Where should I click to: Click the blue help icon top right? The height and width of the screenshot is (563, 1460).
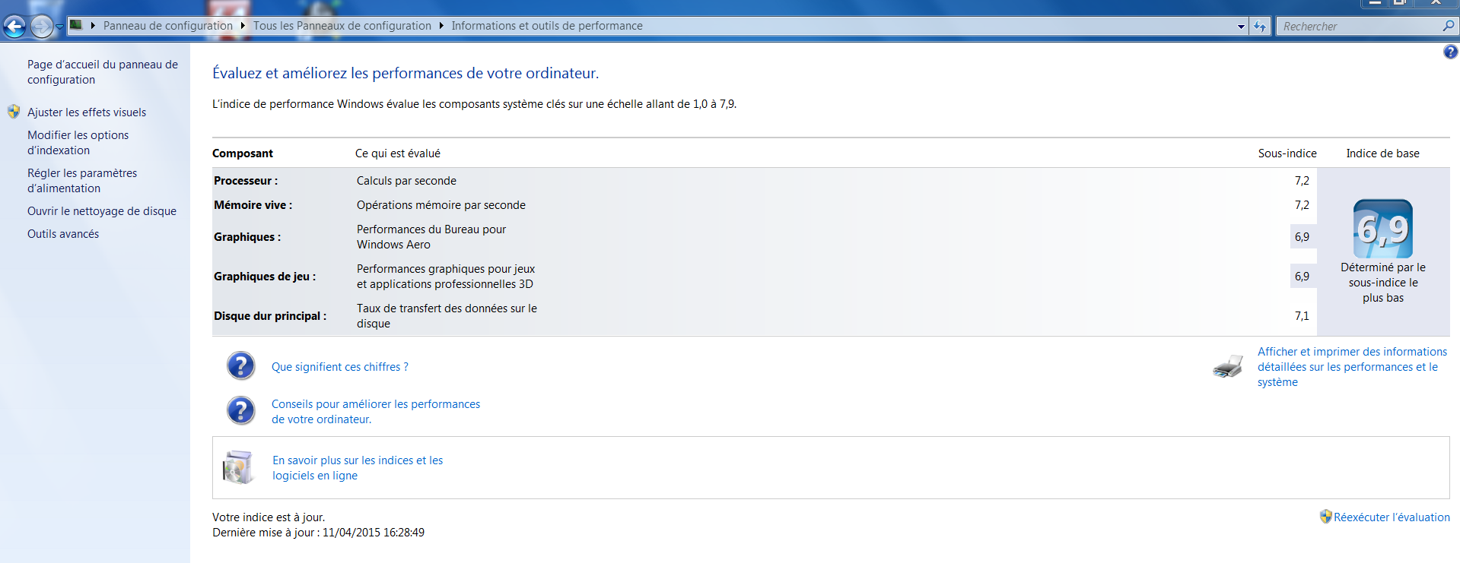(1450, 52)
